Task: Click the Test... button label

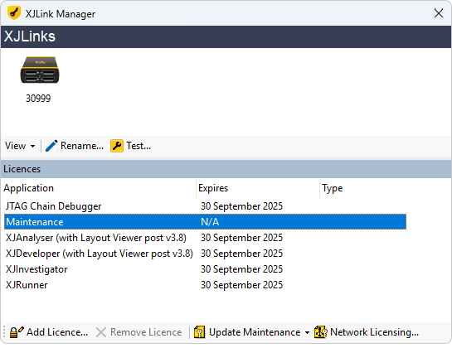Action: tap(139, 146)
